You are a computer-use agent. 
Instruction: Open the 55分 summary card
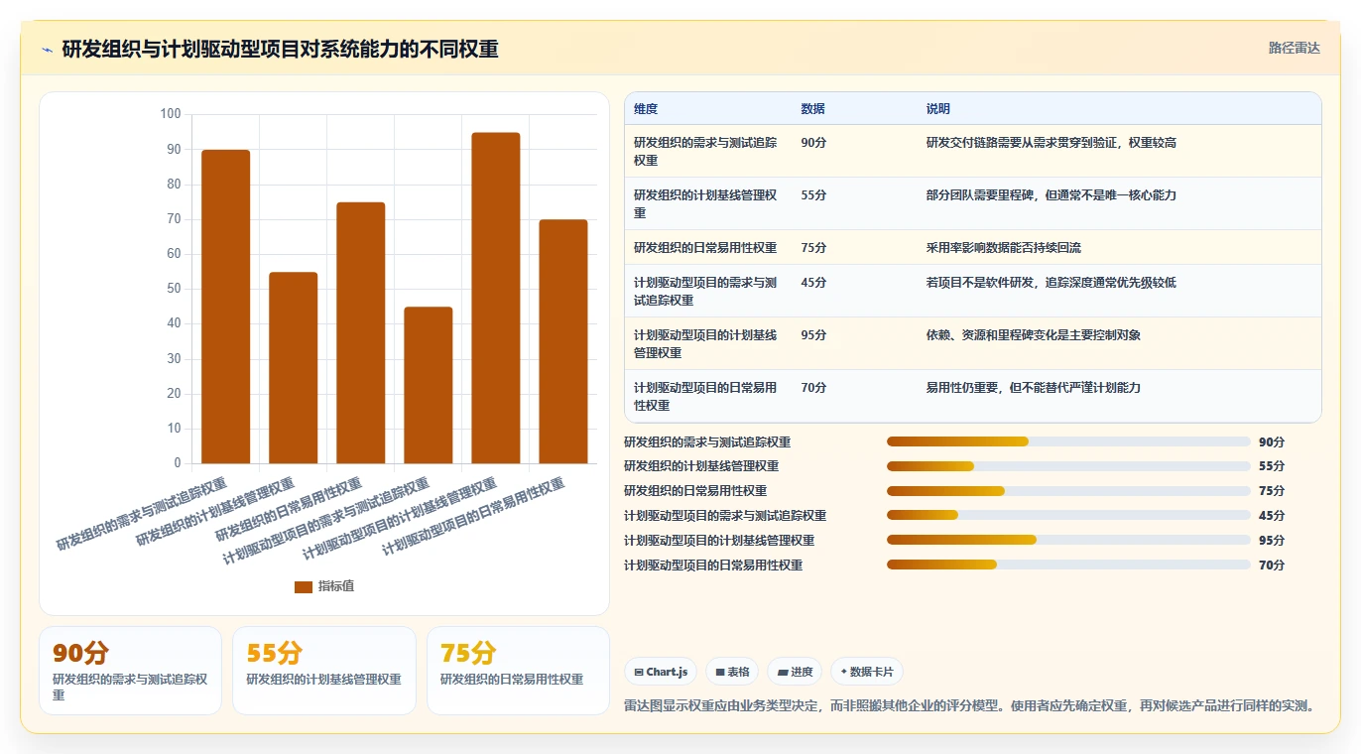click(324, 671)
